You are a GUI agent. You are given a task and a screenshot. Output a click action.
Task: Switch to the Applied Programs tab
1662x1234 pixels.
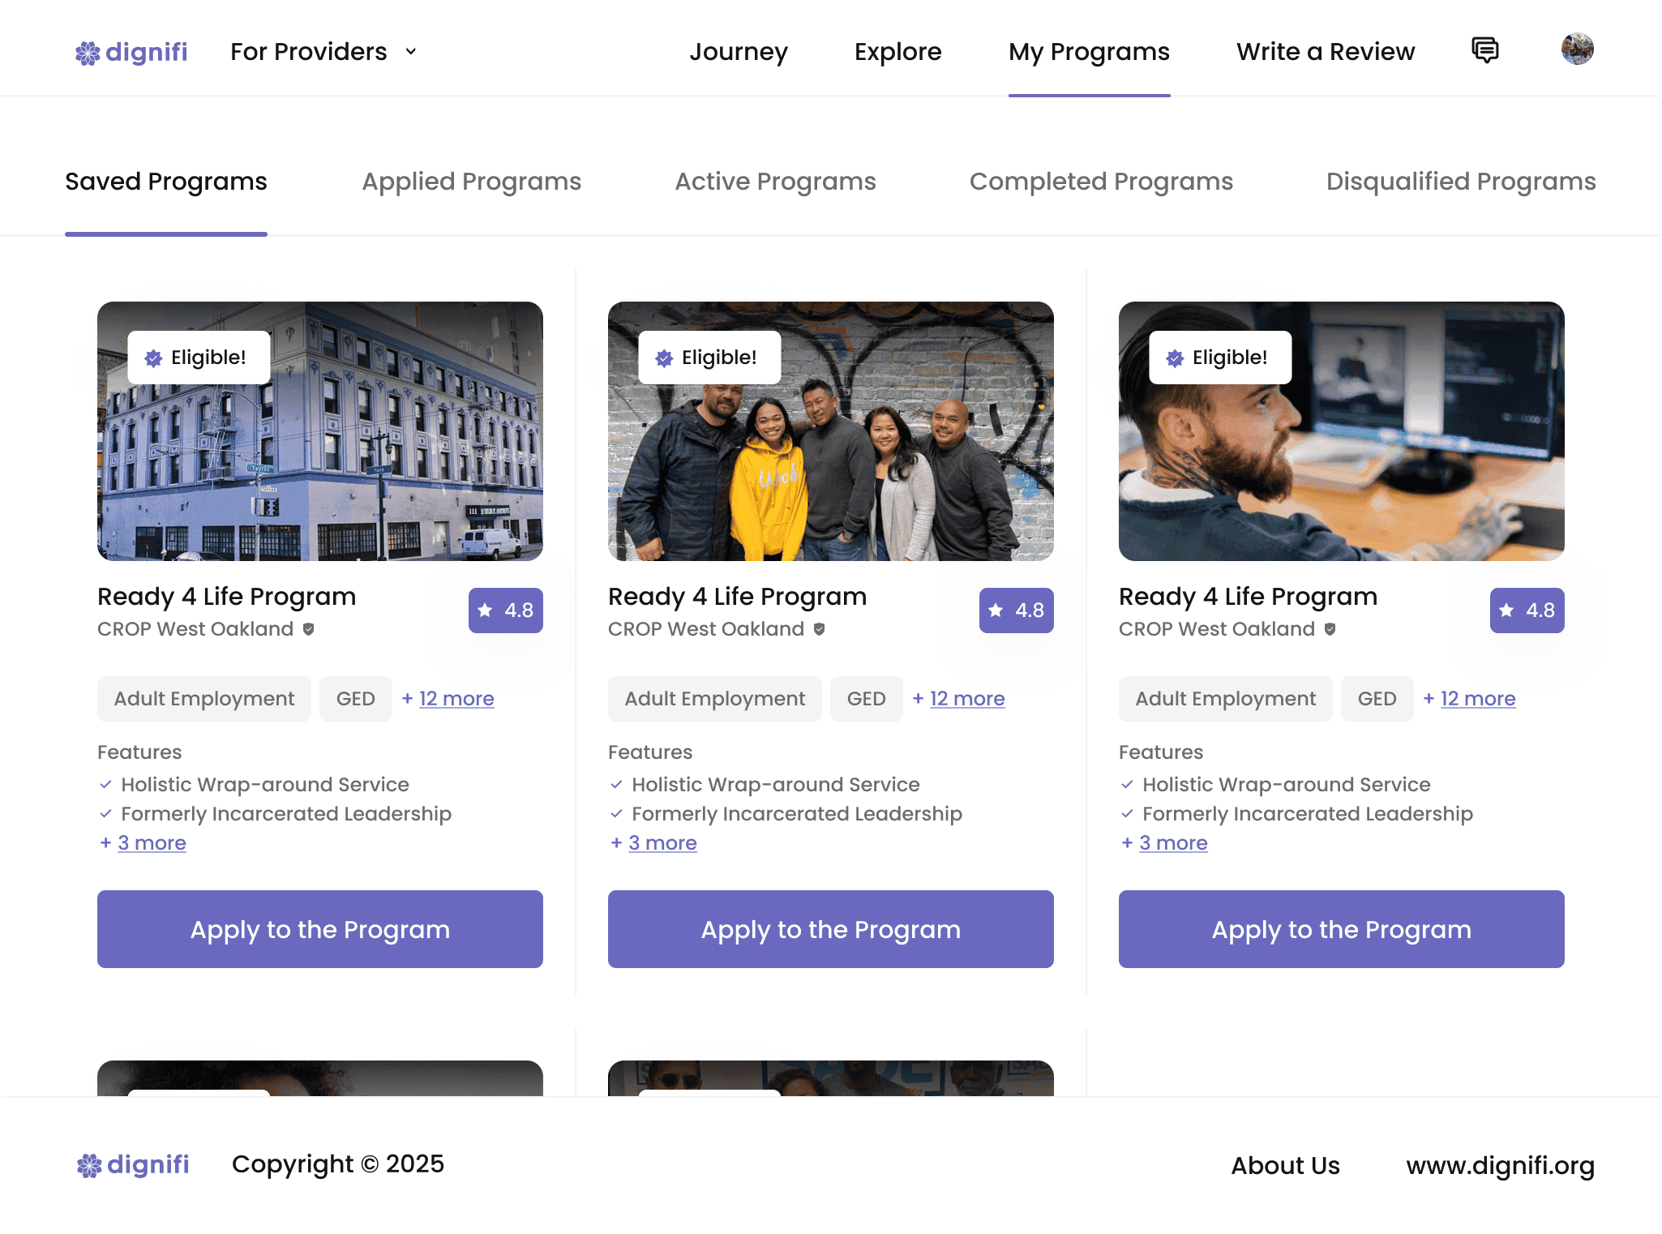tap(472, 182)
